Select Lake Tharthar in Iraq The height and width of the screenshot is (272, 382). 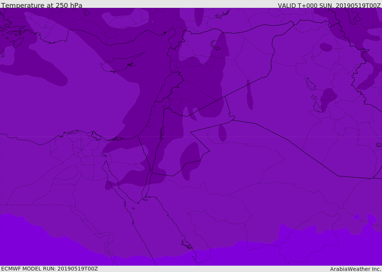310,84
